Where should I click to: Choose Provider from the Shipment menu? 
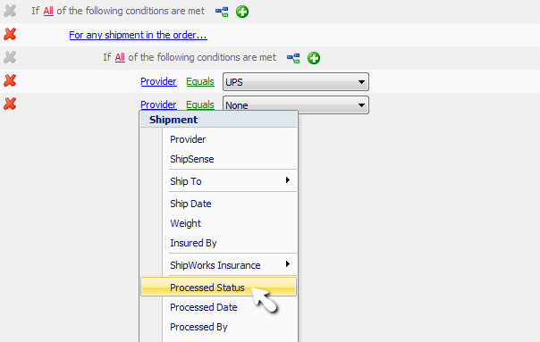click(219, 139)
